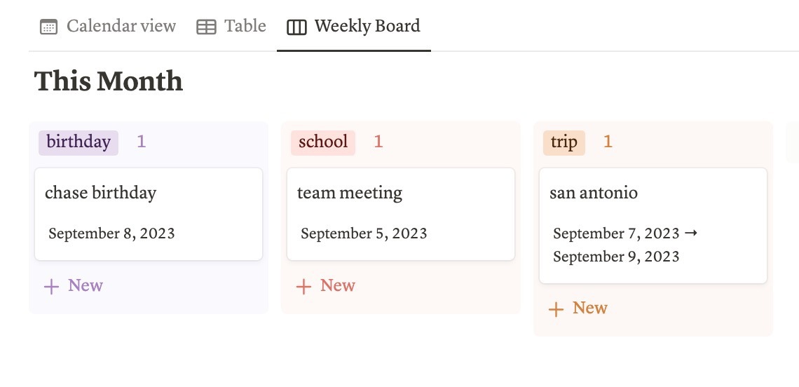
Task: Click the Calendar view icon
Action: [x=48, y=27]
